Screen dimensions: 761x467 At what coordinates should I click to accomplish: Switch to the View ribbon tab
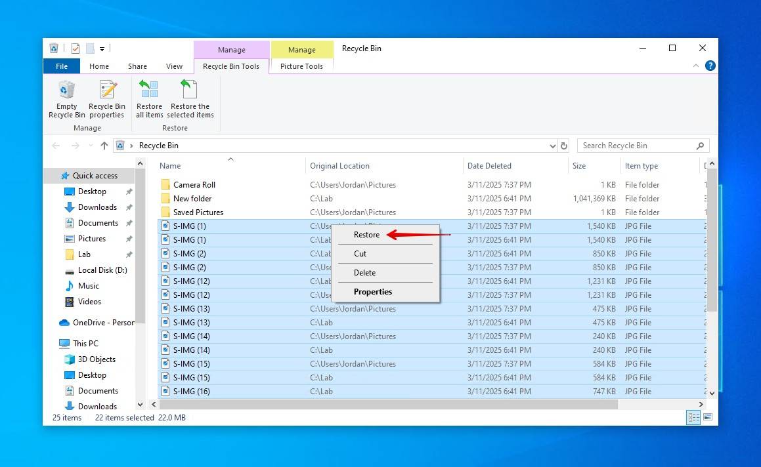click(173, 66)
